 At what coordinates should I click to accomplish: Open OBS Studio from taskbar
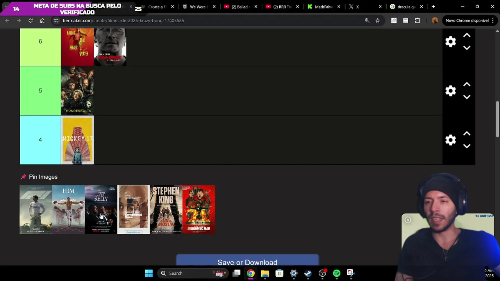(x=322, y=273)
